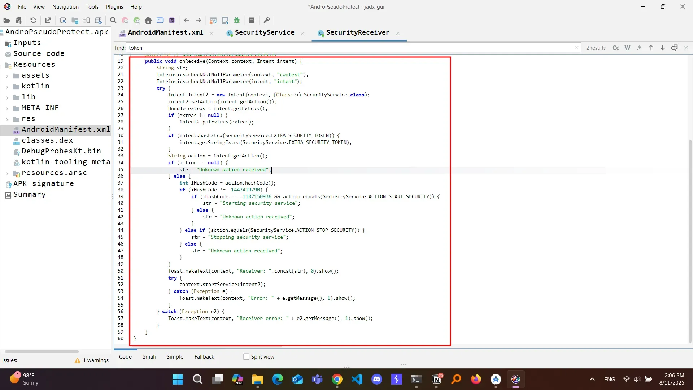
Task: Click the log viewer icon
Action: tap(252, 21)
